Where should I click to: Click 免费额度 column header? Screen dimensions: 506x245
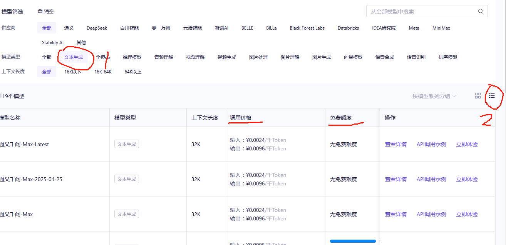click(341, 118)
